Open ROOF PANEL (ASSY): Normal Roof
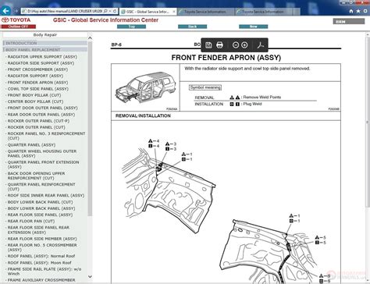 41,256
